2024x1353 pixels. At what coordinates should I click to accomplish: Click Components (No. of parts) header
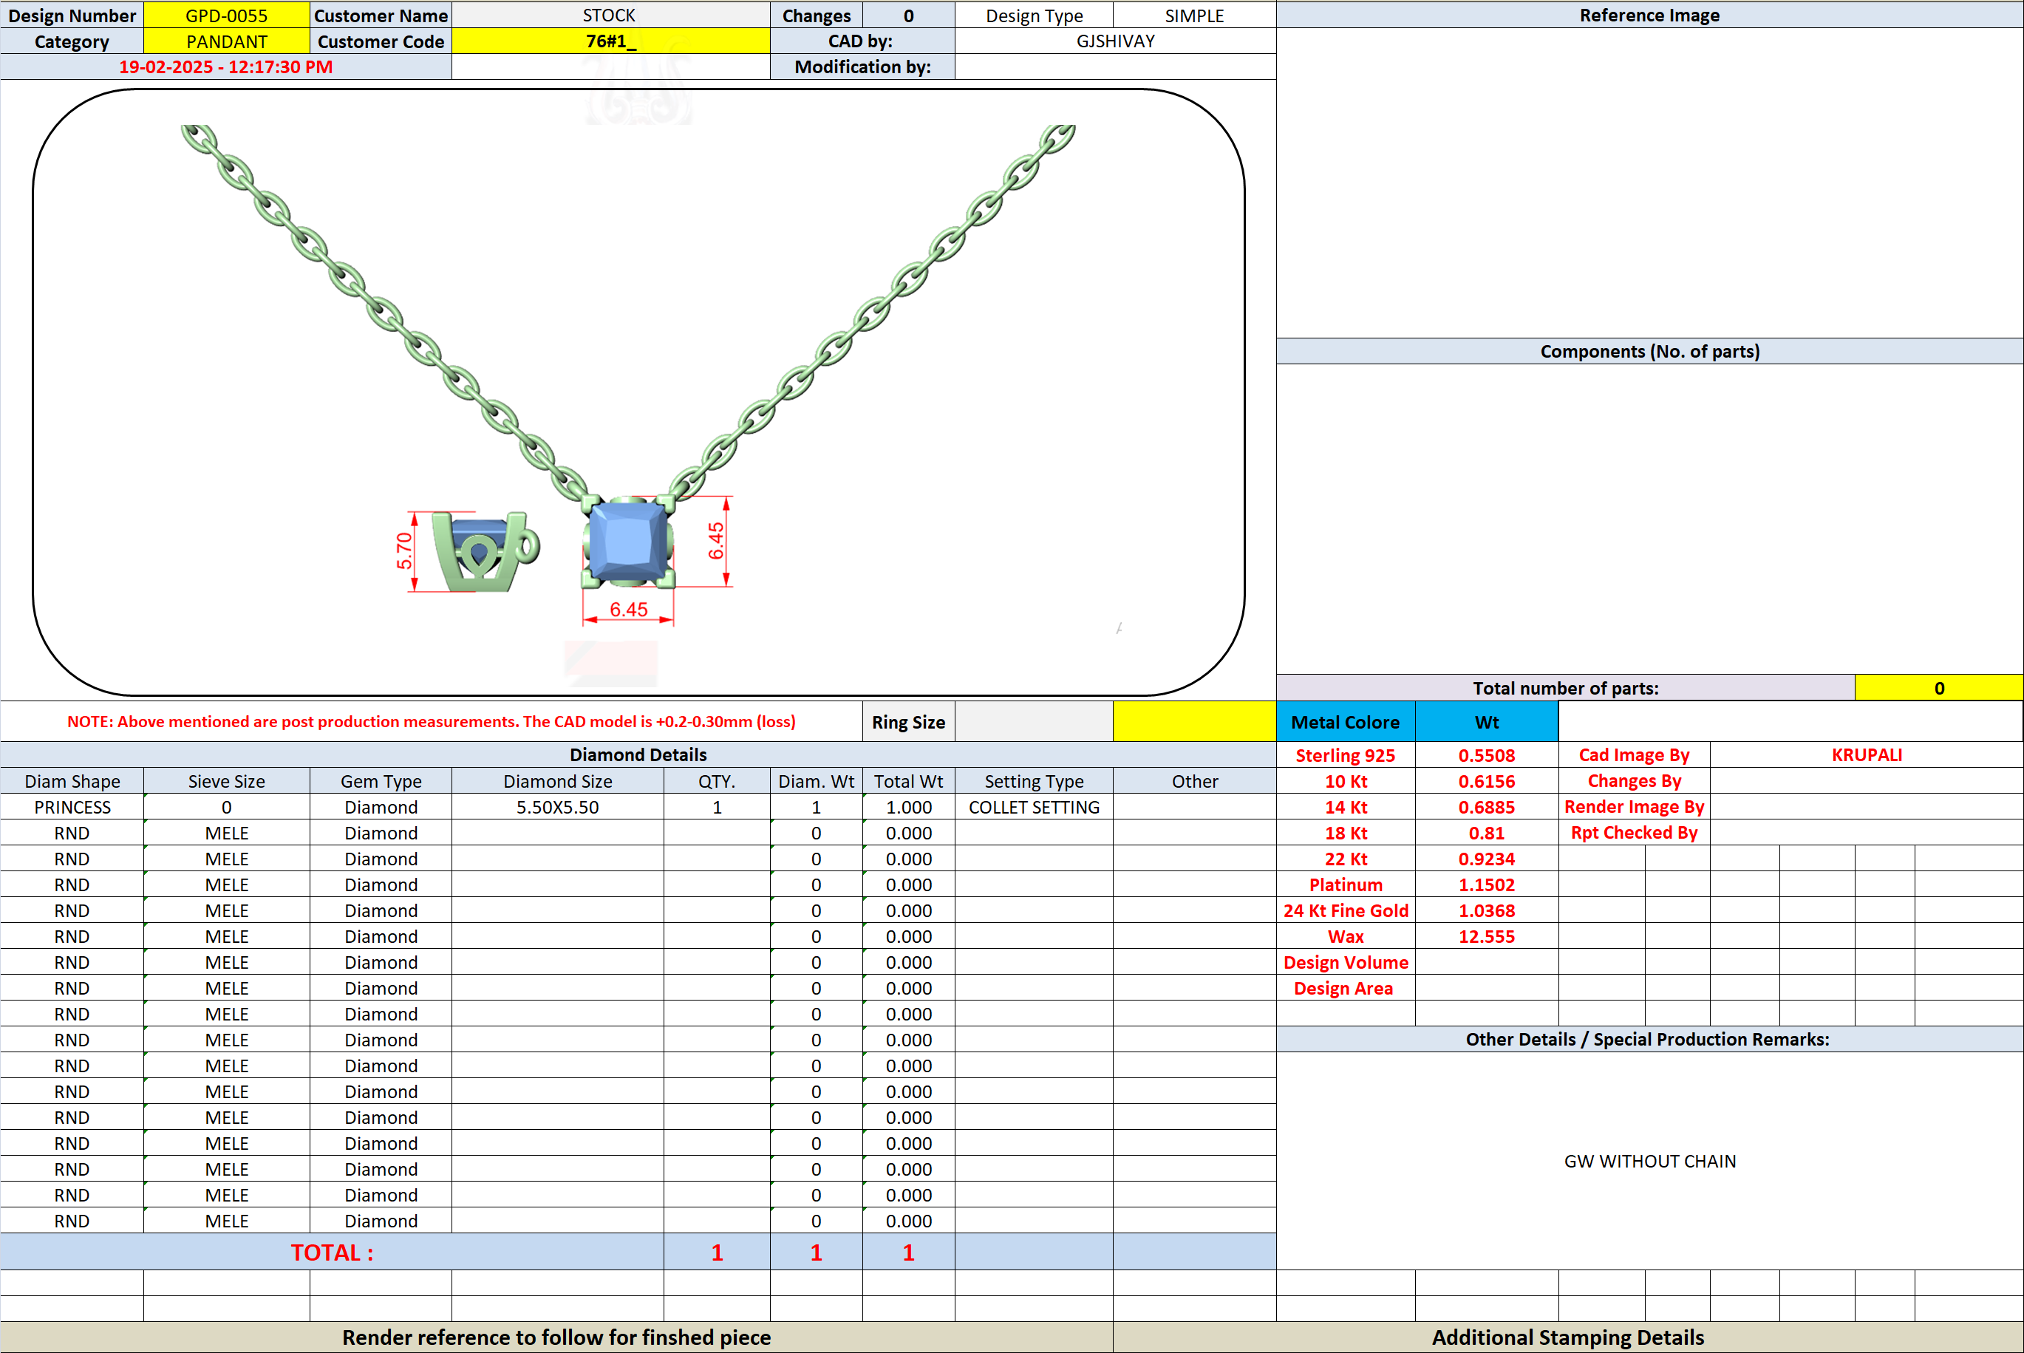1649,351
